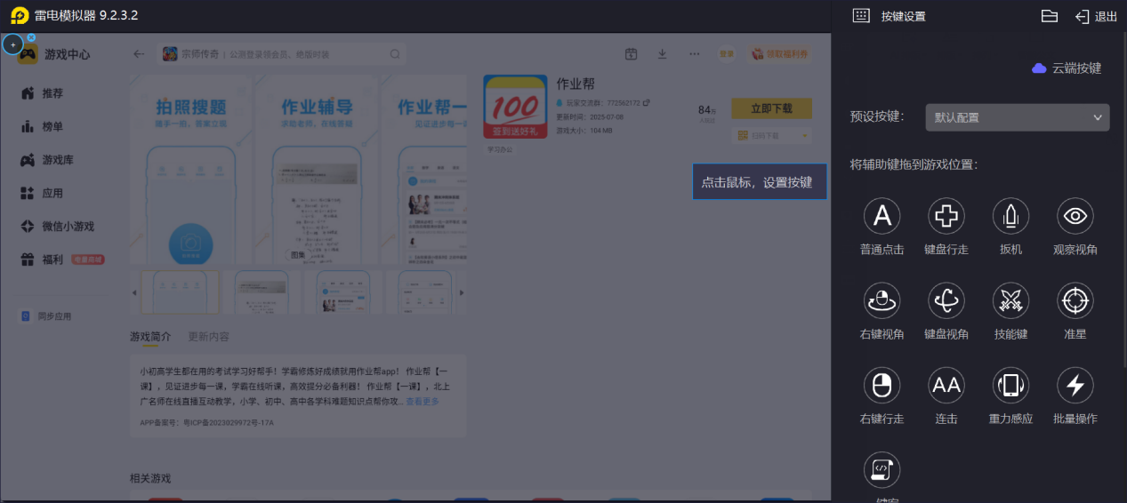Open 同步应用 in the sidebar
Screen dimensions: 1127x503
55,316
